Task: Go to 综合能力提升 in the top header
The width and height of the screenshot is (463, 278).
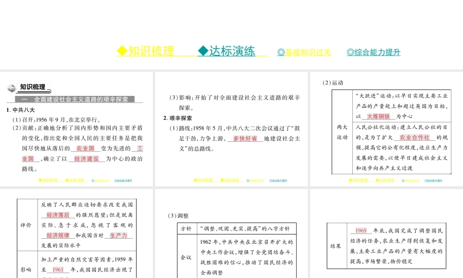Action: tap(374, 52)
